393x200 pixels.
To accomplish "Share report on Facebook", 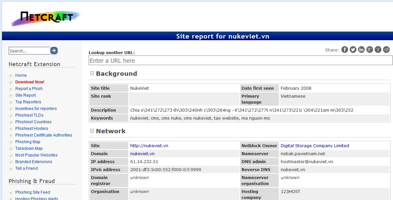I will click(x=345, y=50).
